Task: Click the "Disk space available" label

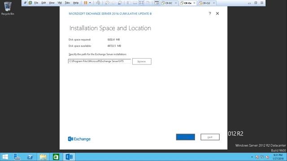Action: 80,46
